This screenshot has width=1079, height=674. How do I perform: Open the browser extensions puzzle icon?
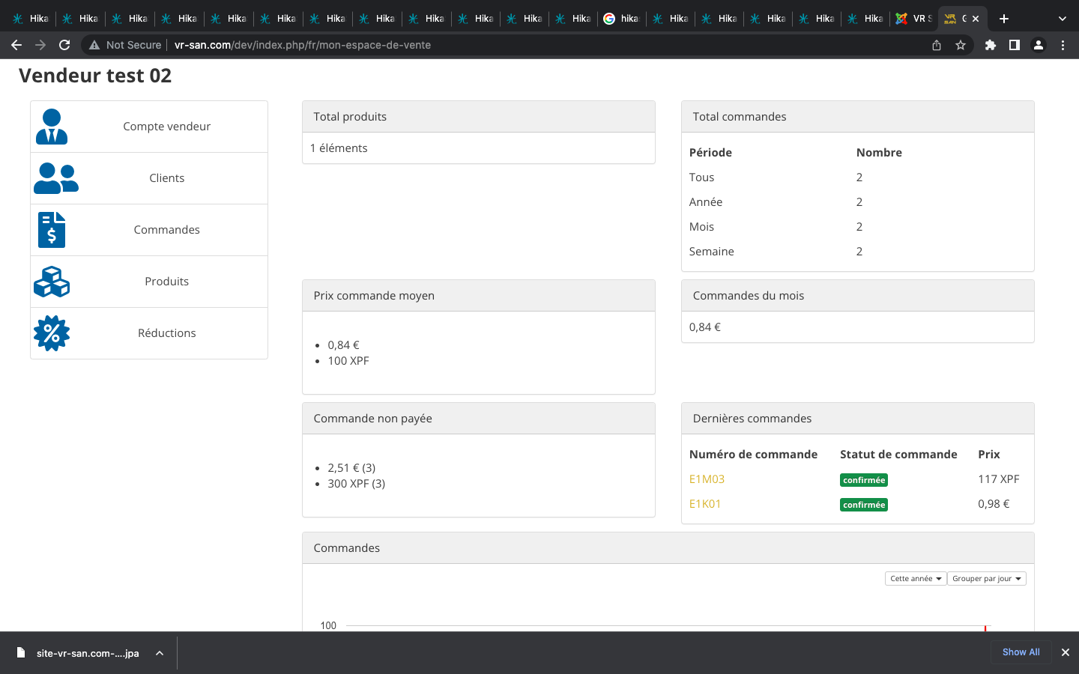point(990,45)
